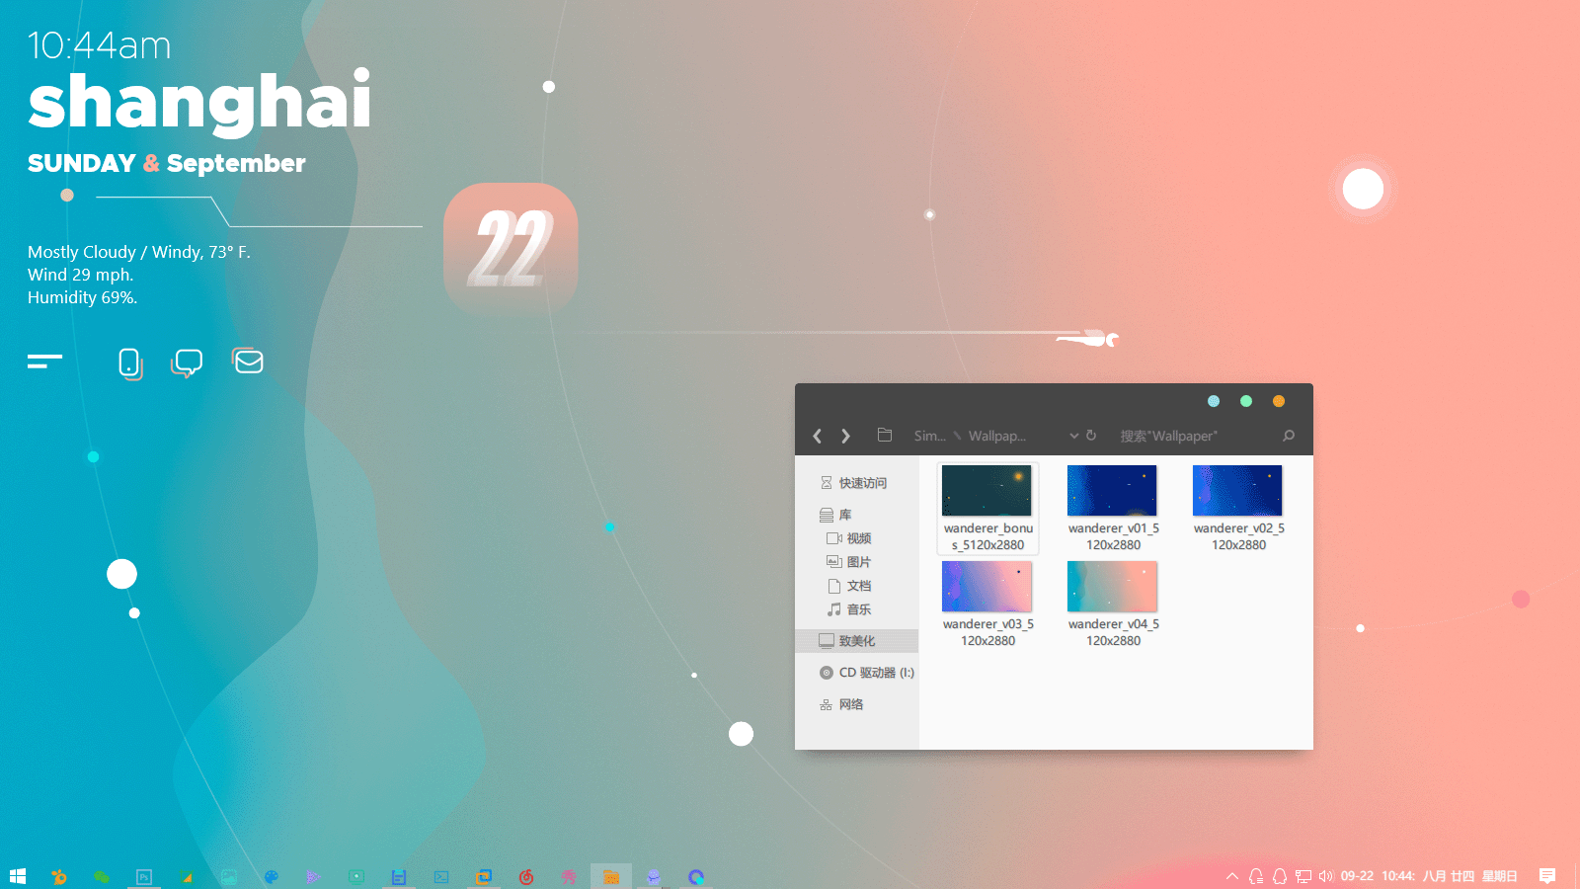The height and width of the screenshot is (889, 1580).
Task: Click the search magnifier icon
Action: 1288,436
